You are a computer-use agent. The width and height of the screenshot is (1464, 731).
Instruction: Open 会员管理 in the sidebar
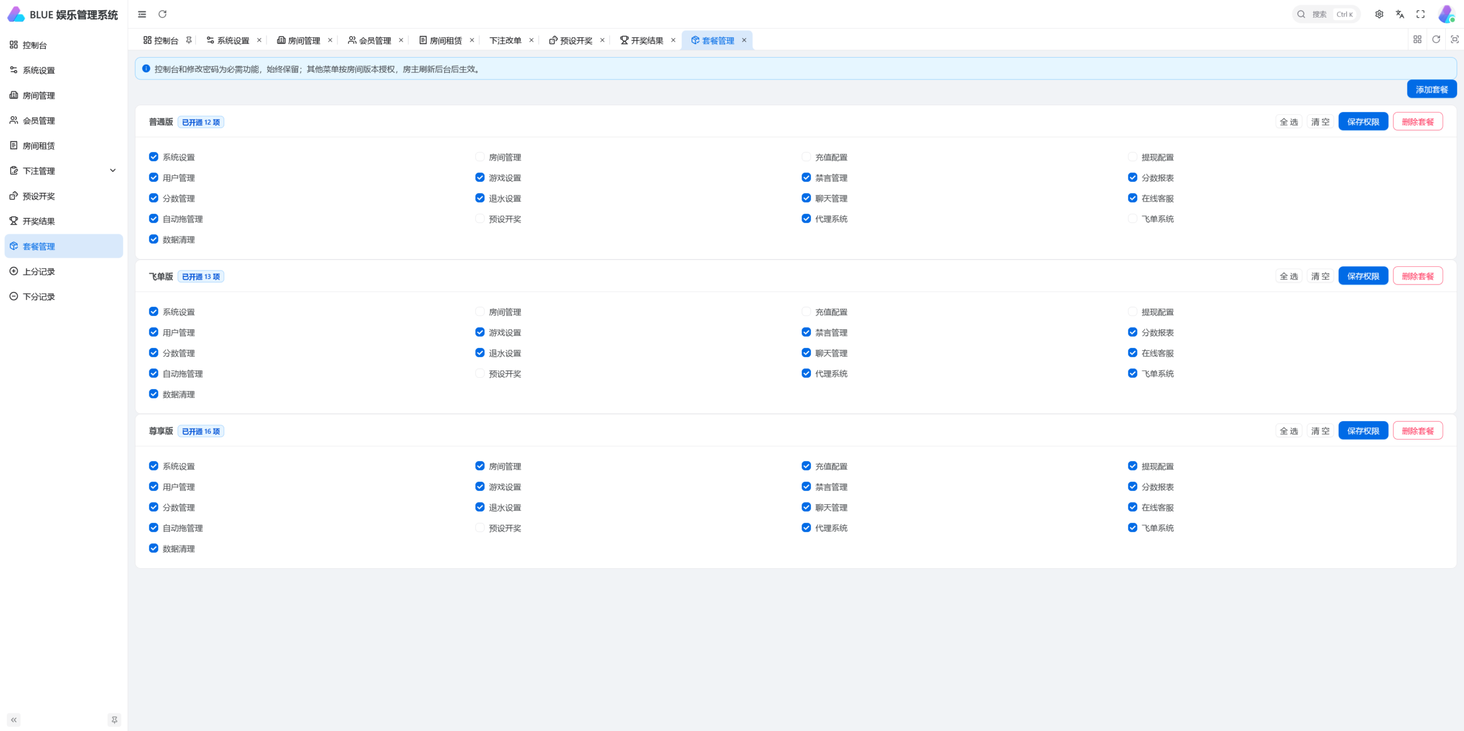point(63,121)
